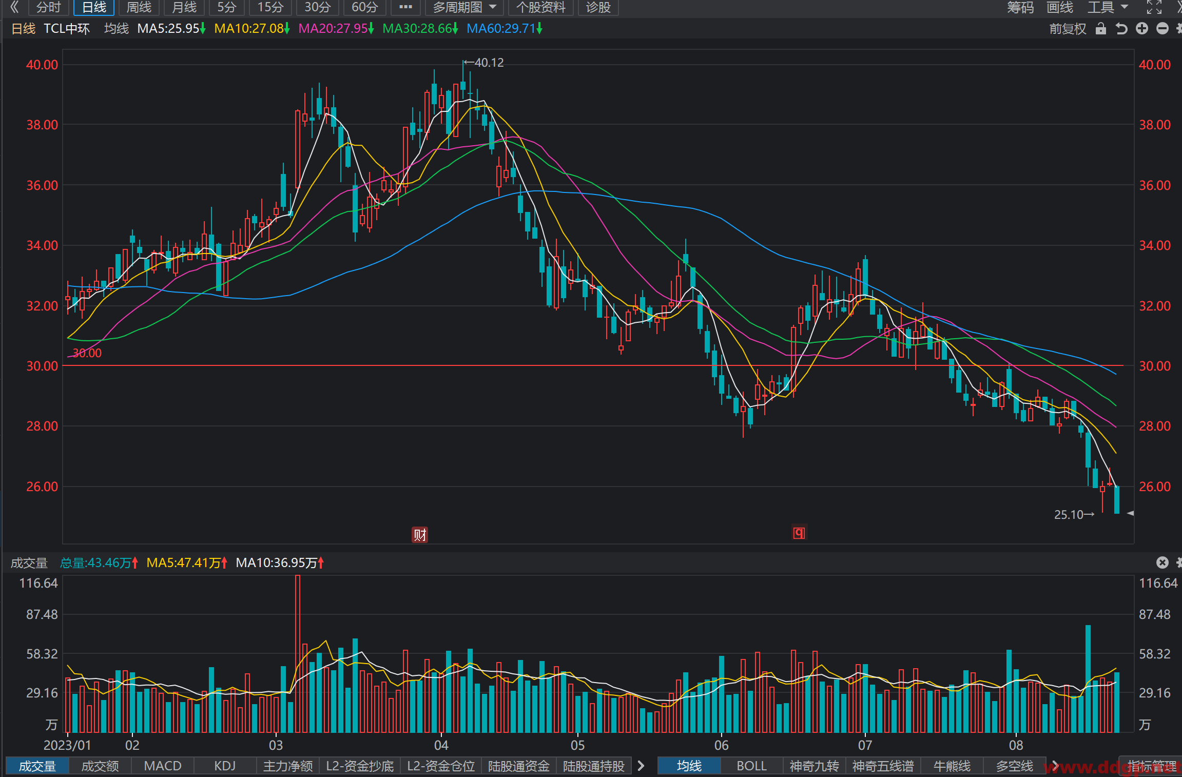Click the red q marker on chart

[799, 533]
